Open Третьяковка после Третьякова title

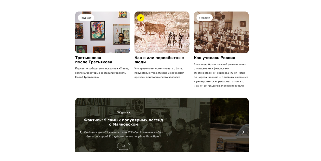(x=94, y=60)
